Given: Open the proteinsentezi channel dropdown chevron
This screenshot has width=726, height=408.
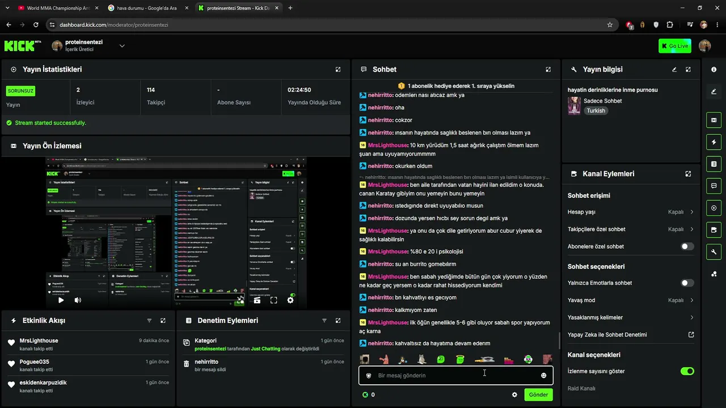Looking at the screenshot, I should point(122,46).
